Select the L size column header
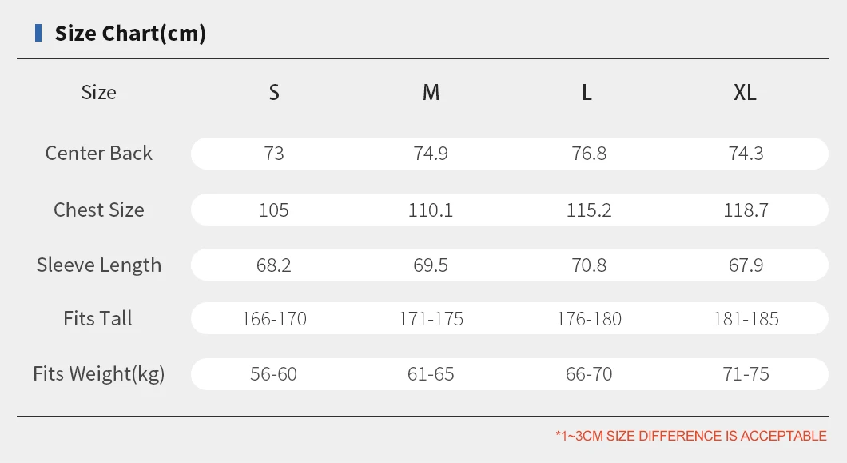Screen dimensions: 847x463 pos(587,93)
